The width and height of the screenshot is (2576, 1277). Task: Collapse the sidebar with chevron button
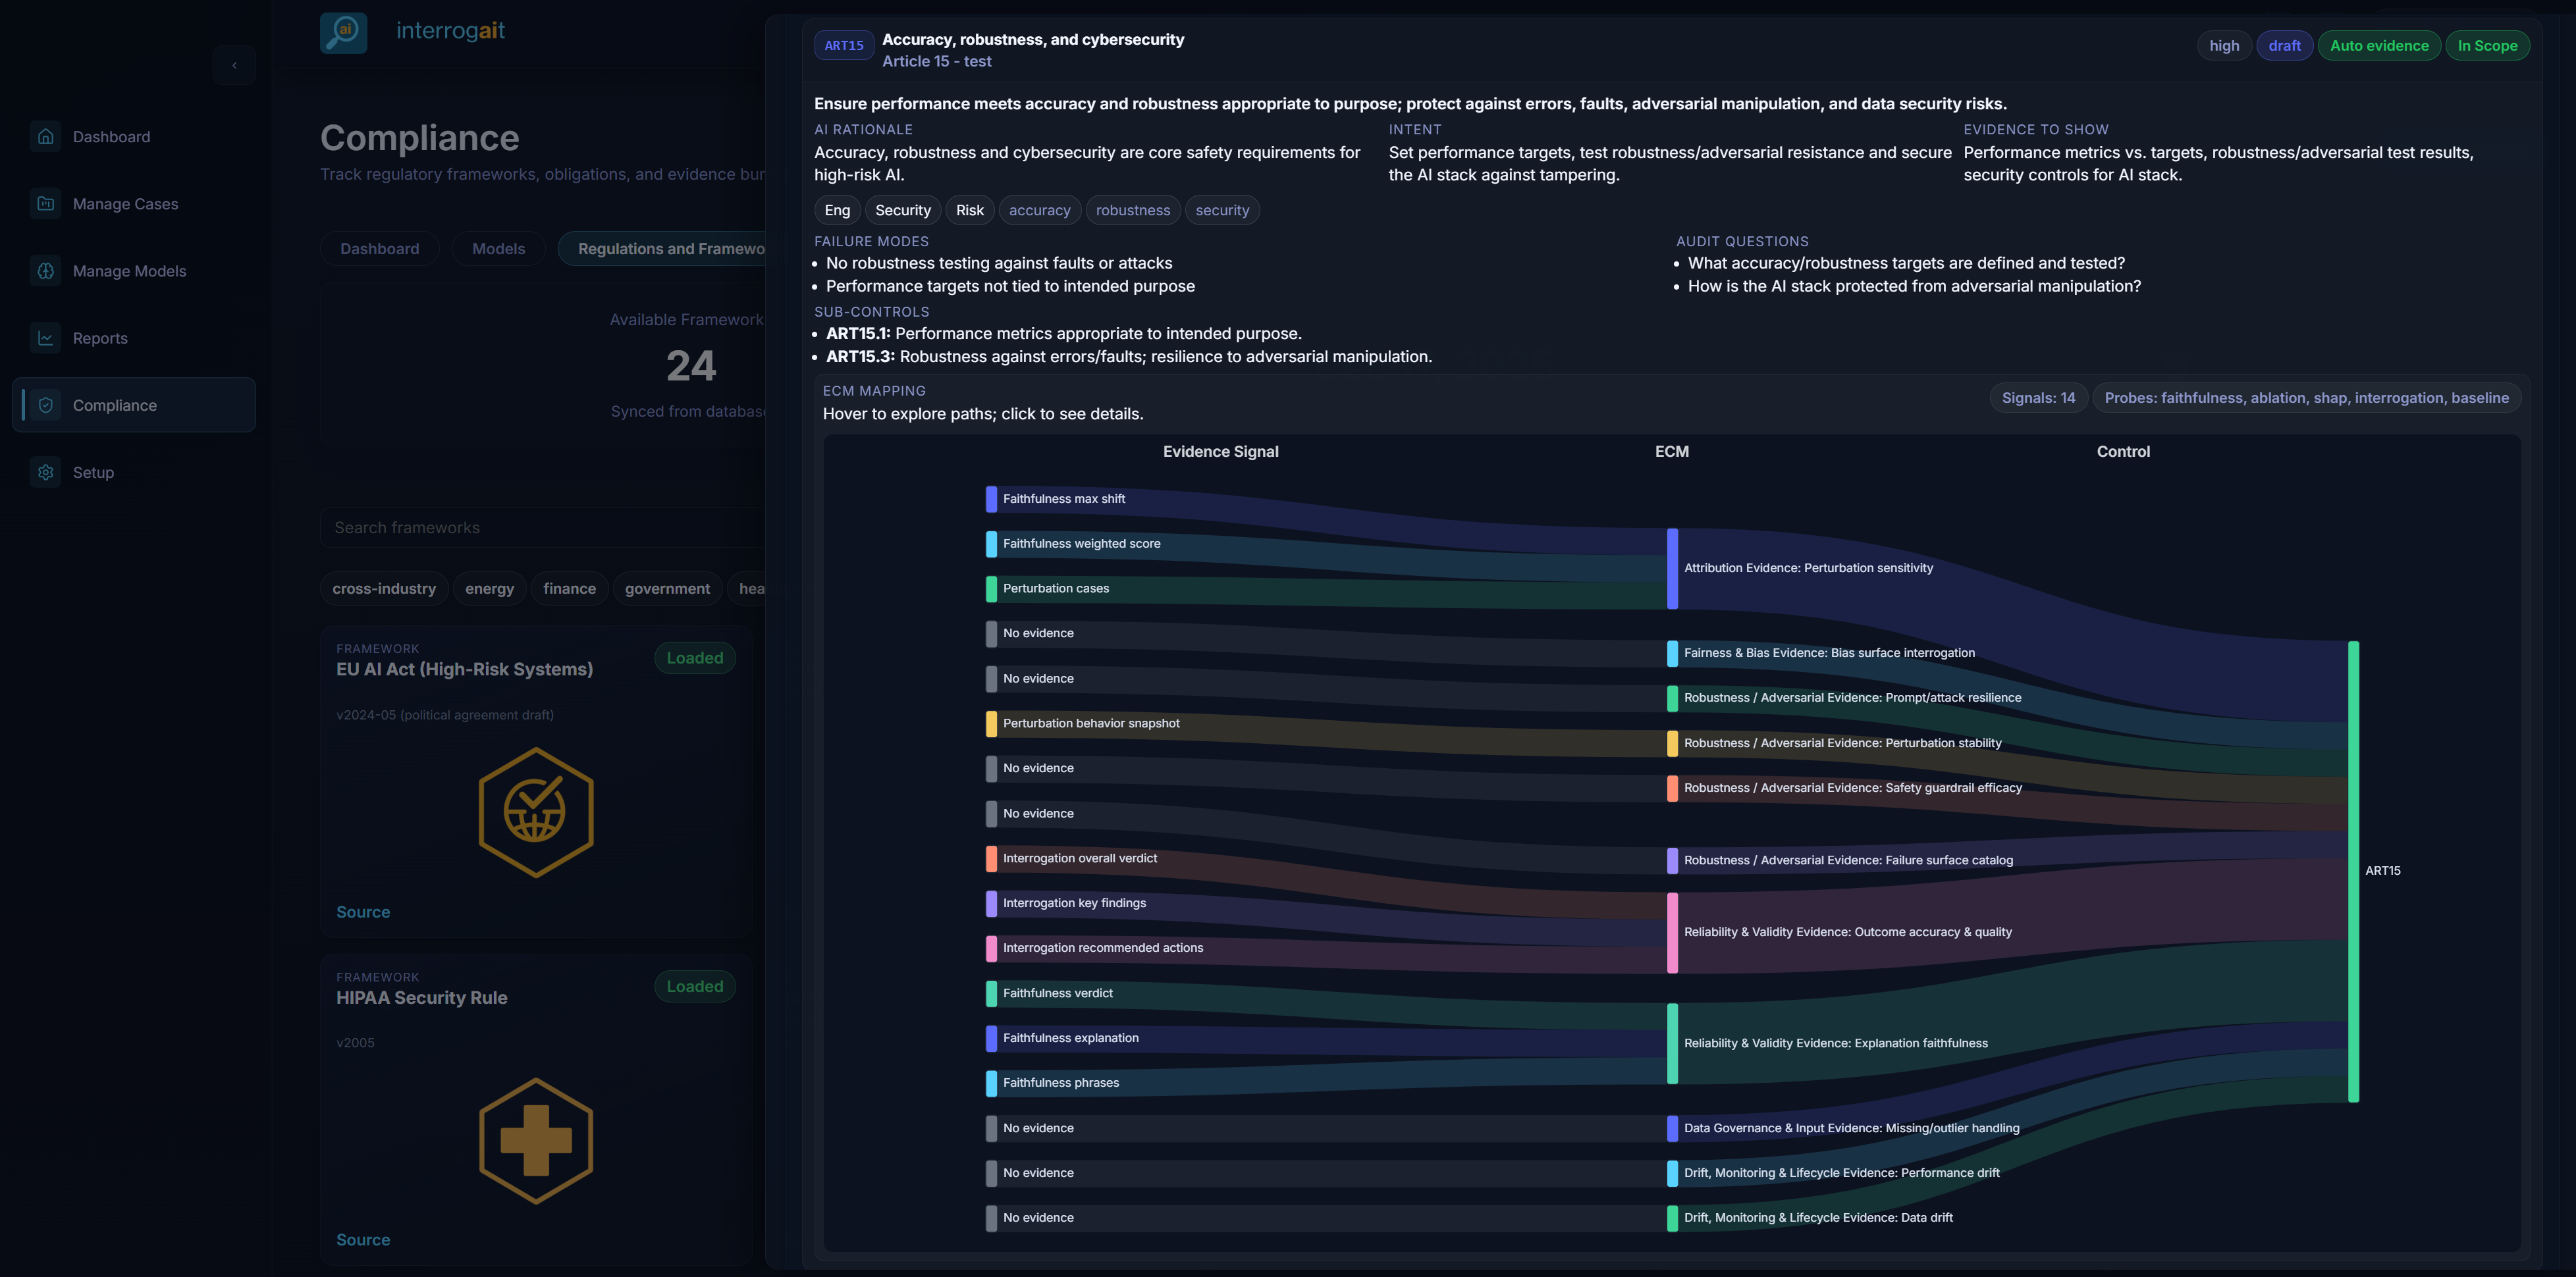pyautogui.click(x=234, y=65)
